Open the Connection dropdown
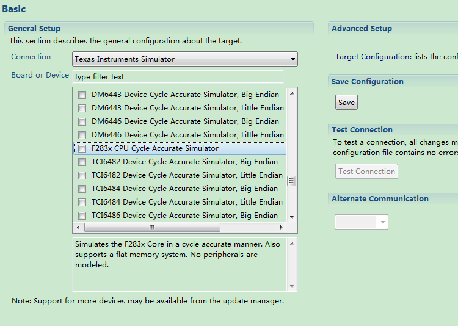Viewport: 458px width, 326px height. coord(184,59)
